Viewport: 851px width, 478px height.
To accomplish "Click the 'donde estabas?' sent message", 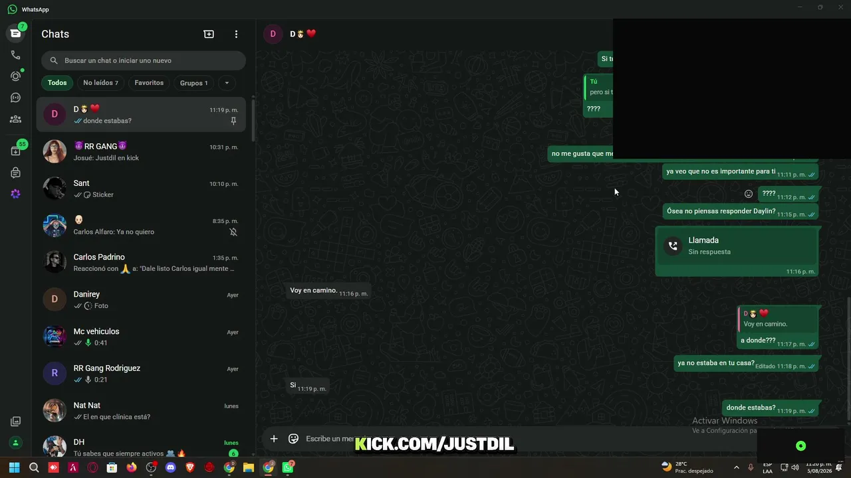I will pos(770,408).
